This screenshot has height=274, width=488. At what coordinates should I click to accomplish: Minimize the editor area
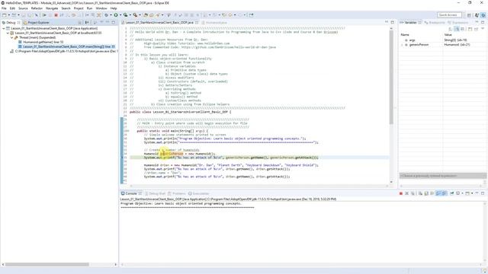click(x=387, y=22)
